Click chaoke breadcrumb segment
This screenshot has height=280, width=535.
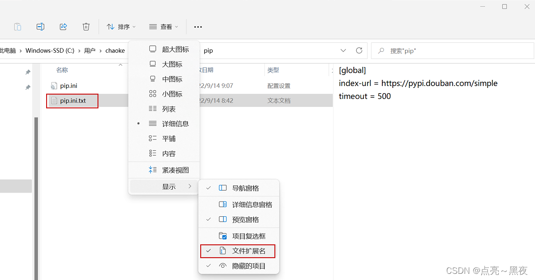(x=115, y=50)
